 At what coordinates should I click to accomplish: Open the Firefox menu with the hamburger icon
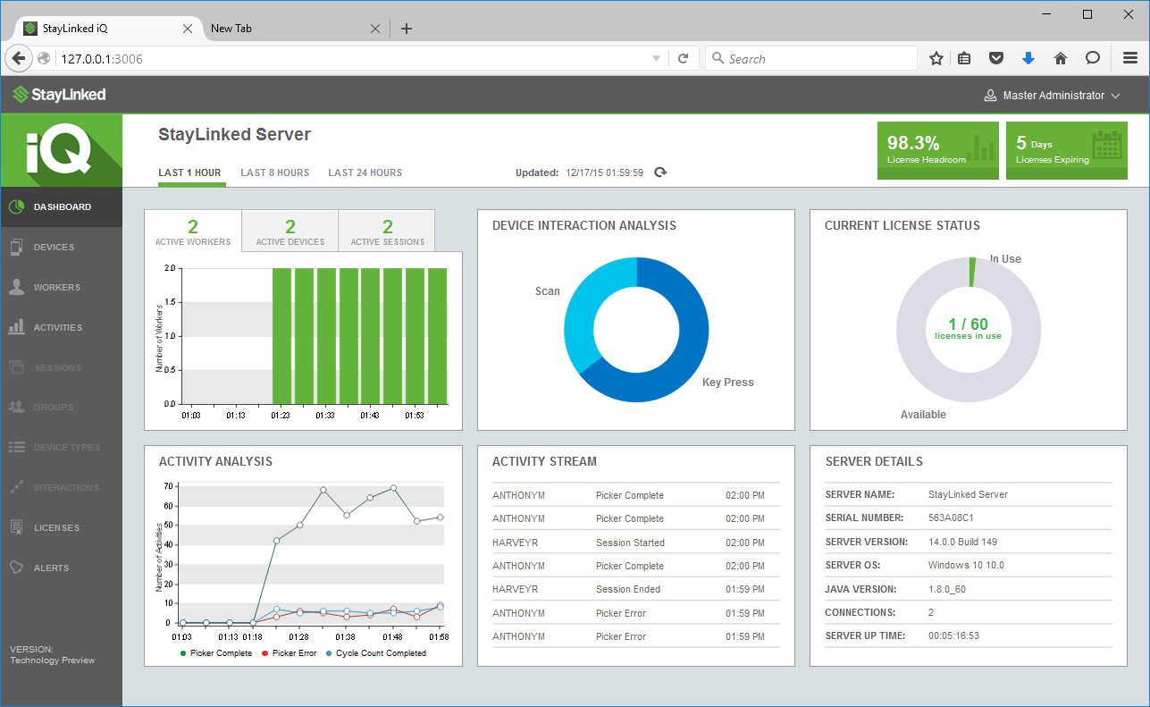[x=1129, y=57]
